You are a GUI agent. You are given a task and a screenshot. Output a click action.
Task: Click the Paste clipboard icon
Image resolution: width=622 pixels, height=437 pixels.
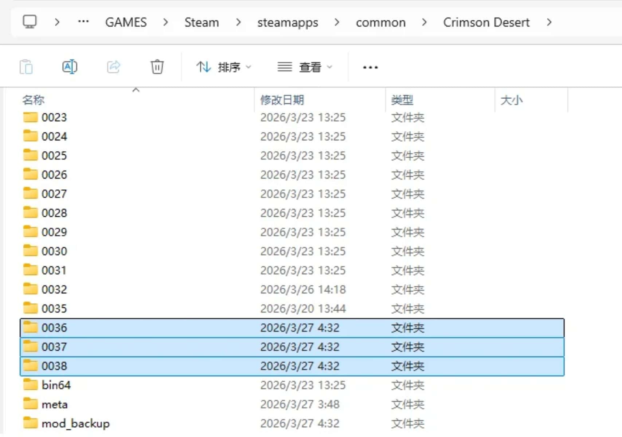(x=26, y=67)
